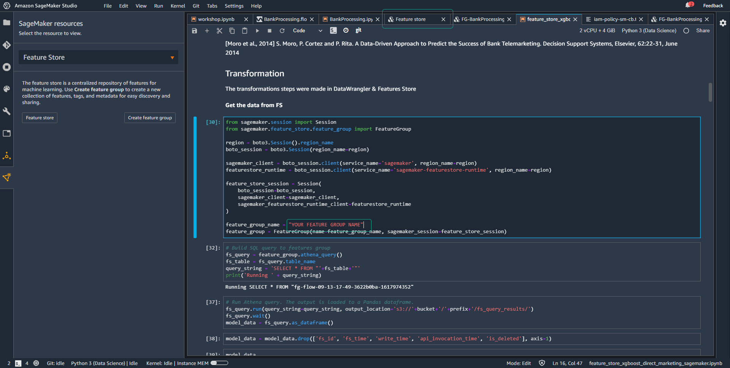Screen dimensions: 730x368
Task: Click Python 3 (Data Science) | Idle status
Action: click(x=104, y=363)
